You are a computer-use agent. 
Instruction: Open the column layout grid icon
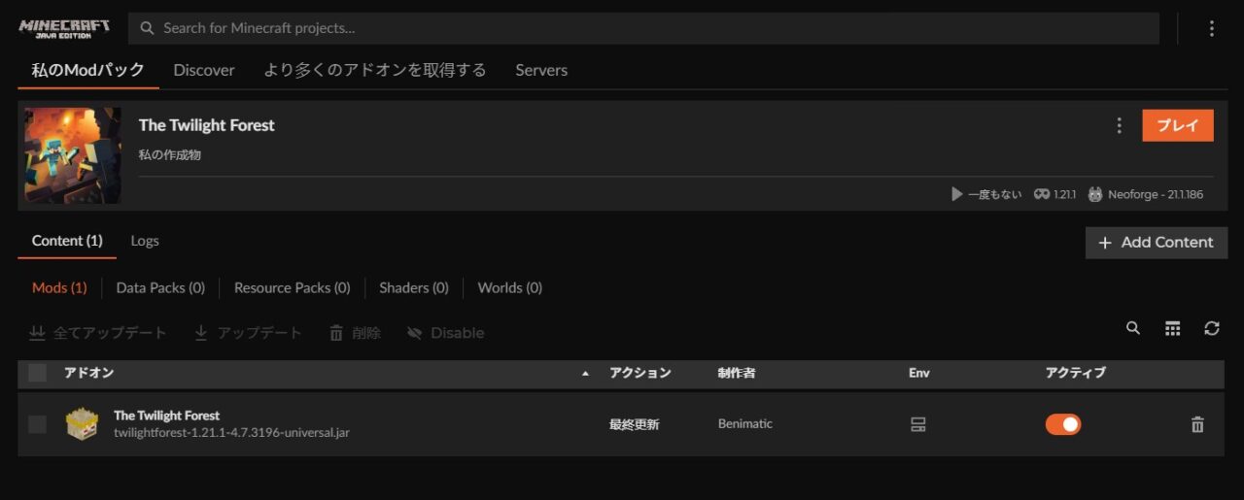coord(1173,329)
